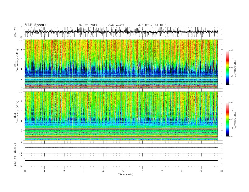Click the "8" kHz tick on ch.2 frequency axis
Viewport: 249px width, 192px height.
click(x=22, y=101)
